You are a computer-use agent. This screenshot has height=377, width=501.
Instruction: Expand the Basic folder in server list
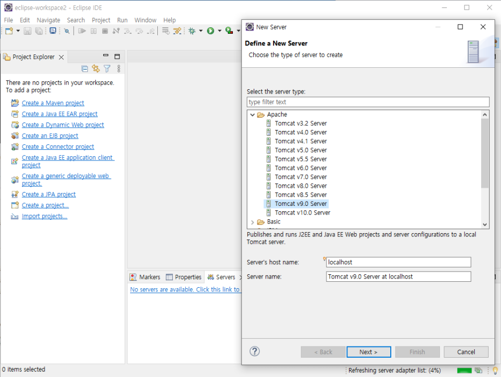click(253, 222)
